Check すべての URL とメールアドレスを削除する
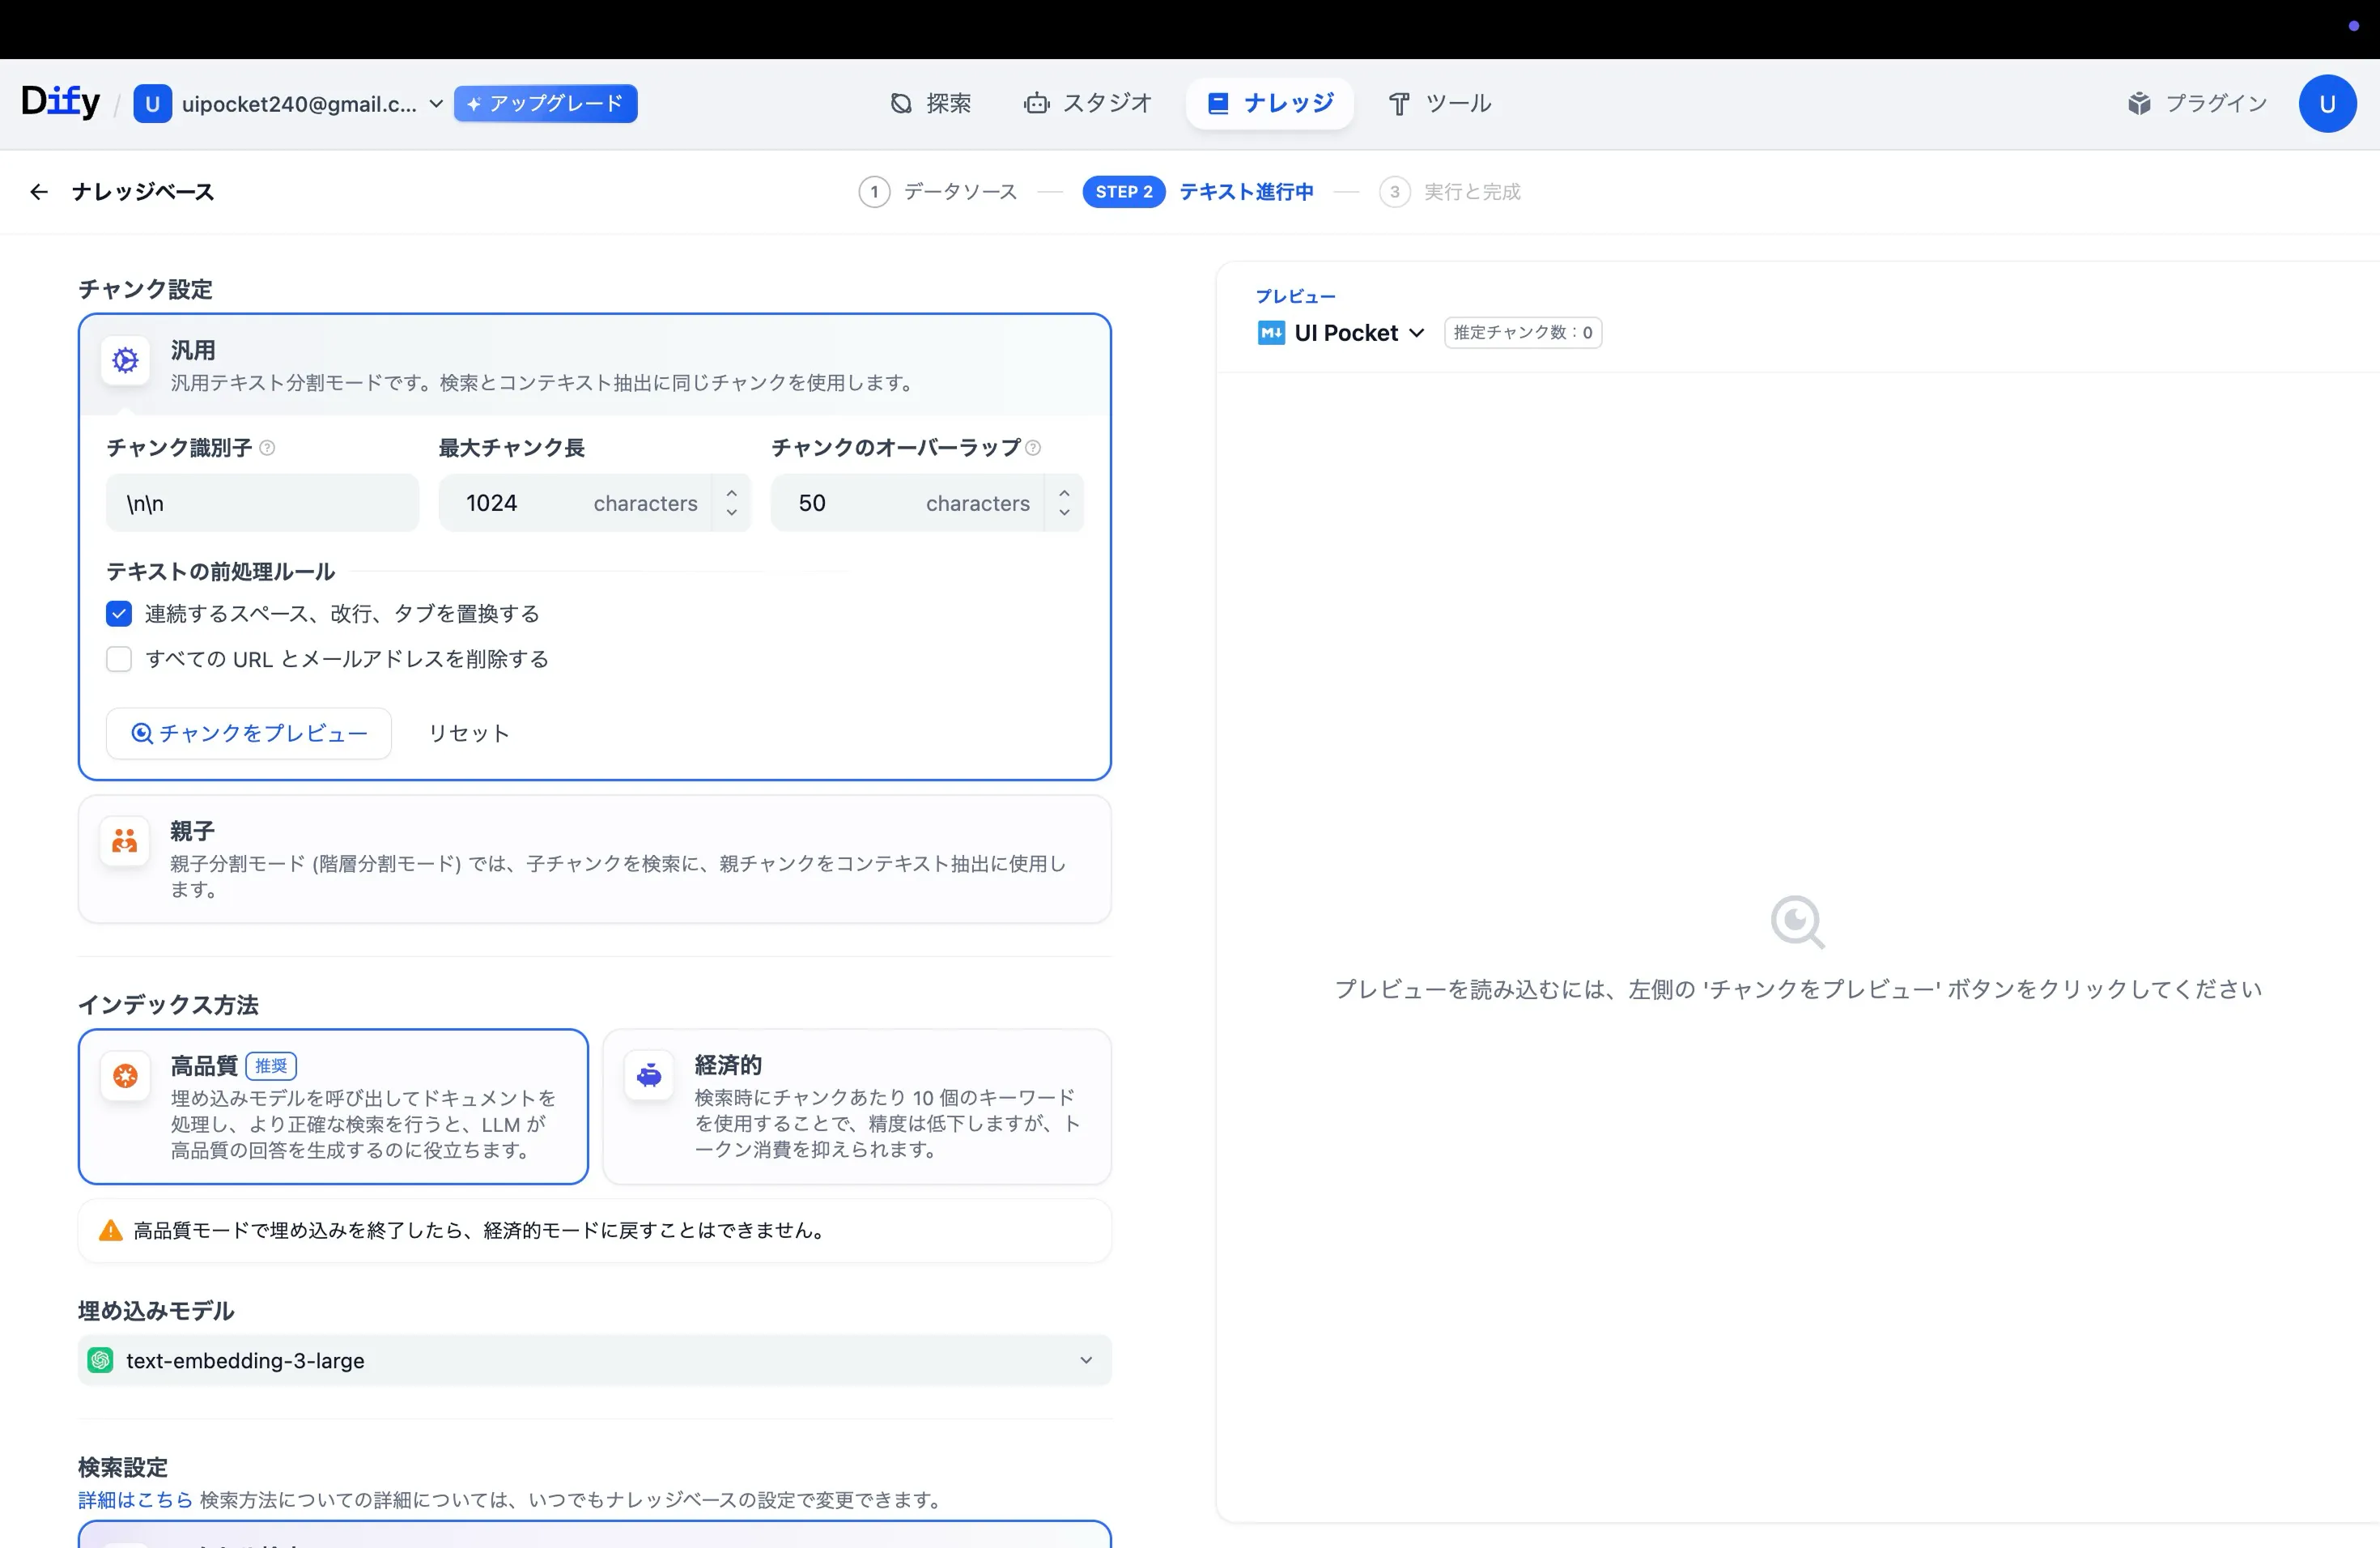 click(119, 660)
